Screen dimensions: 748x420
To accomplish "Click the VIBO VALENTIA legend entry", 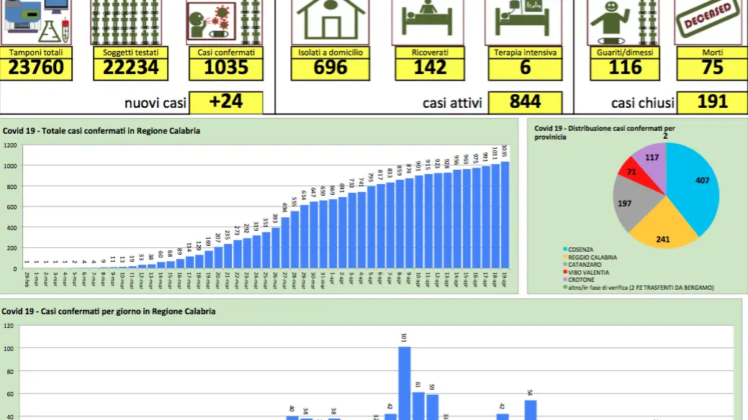I will [x=586, y=273].
